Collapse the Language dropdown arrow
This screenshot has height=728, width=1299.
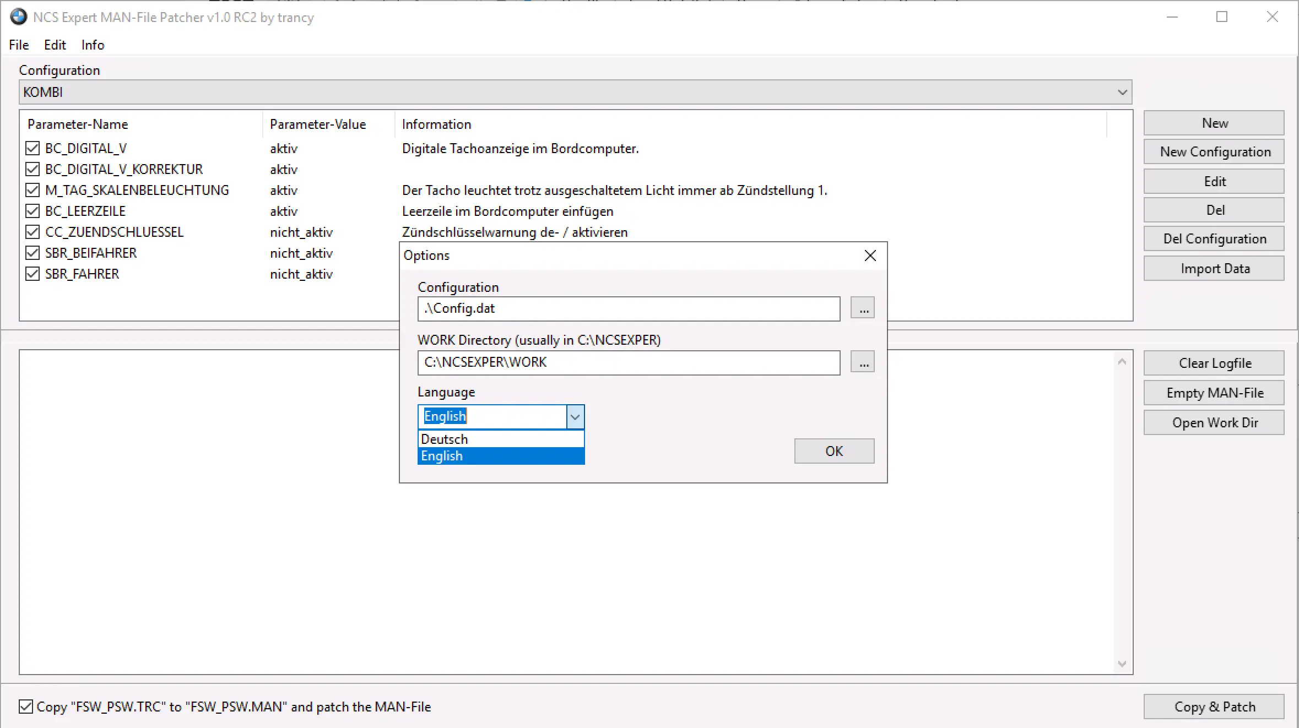575,417
